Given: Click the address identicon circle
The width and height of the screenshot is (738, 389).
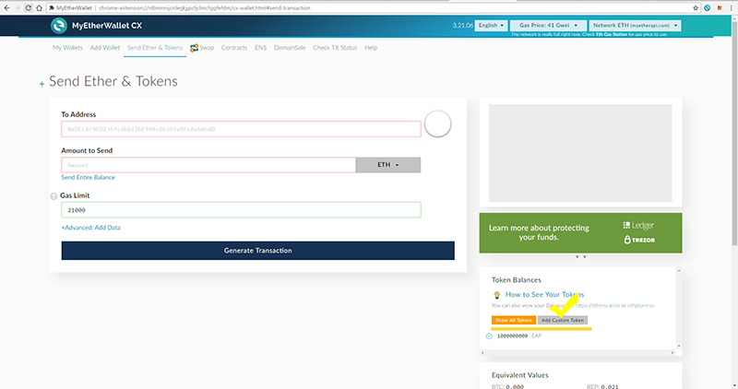Looking at the screenshot, I should click(437, 124).
